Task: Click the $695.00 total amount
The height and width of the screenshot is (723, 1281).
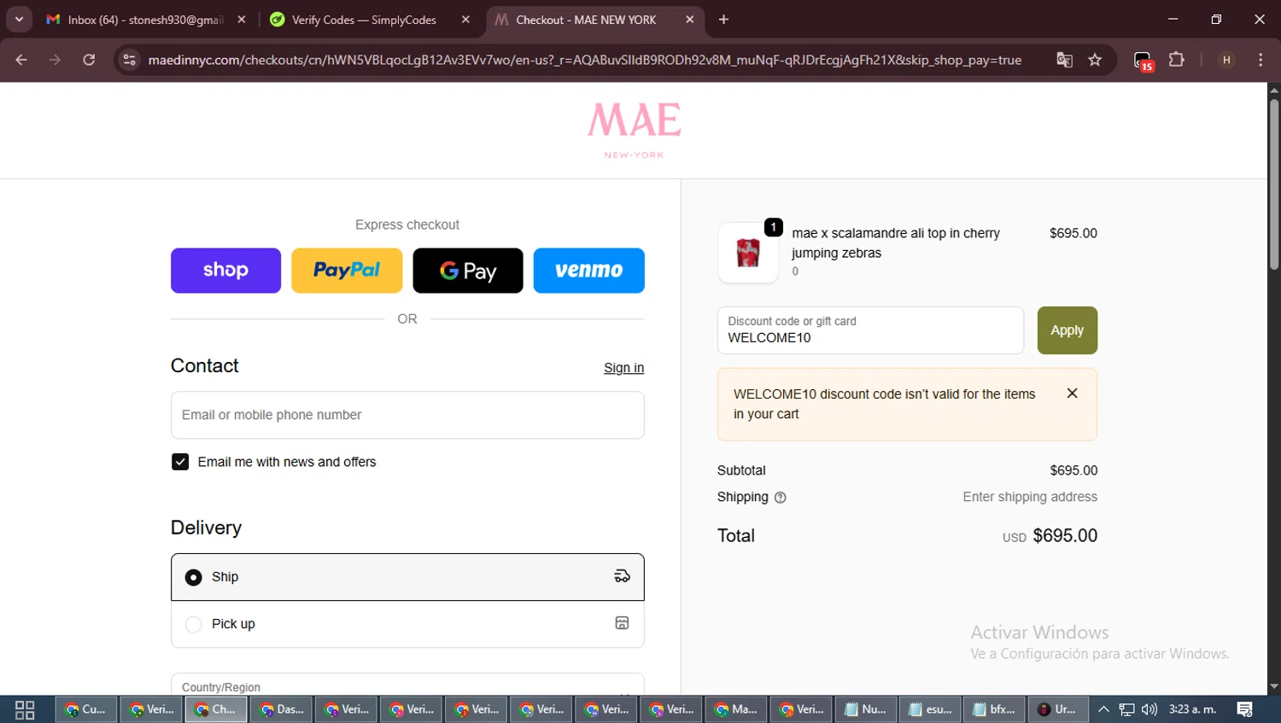Action: [1065, 536]
